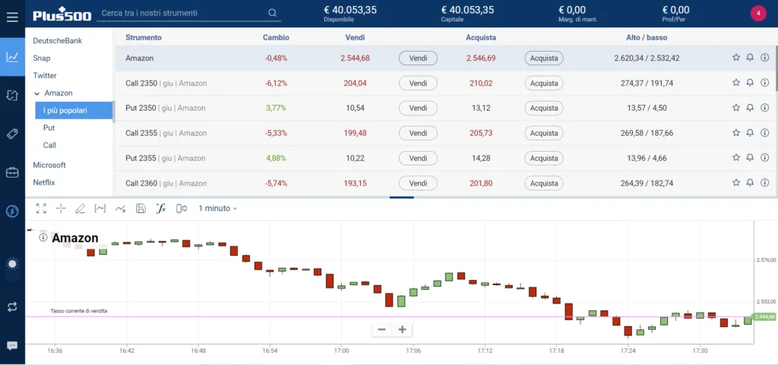This screenshot has height=365, width=778.
Task: Zoom in chart with plus button
Action: pos(403,329)
